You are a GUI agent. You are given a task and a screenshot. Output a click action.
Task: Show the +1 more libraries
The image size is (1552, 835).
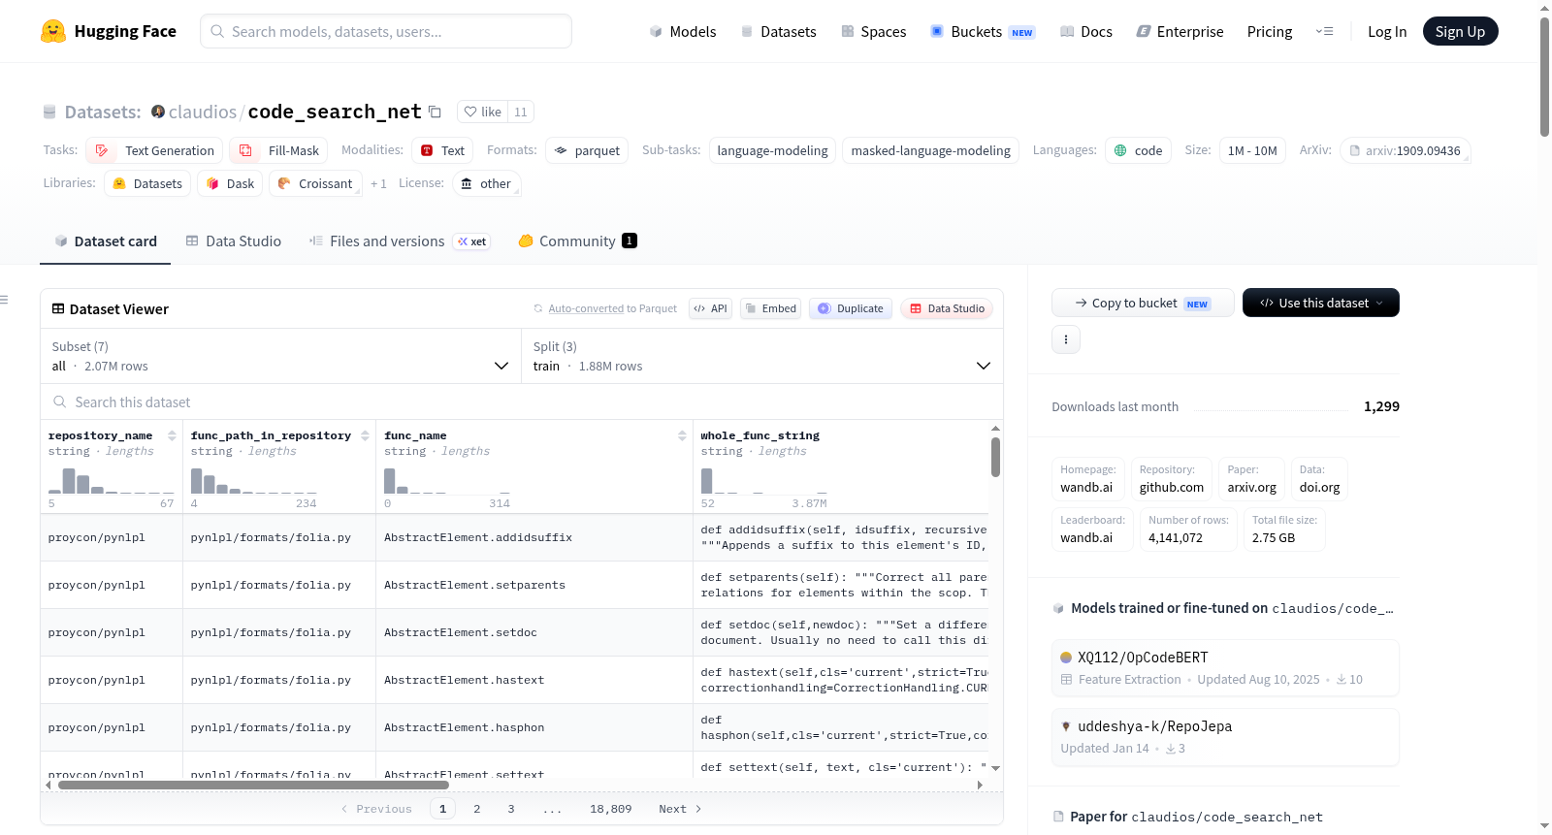378,183
